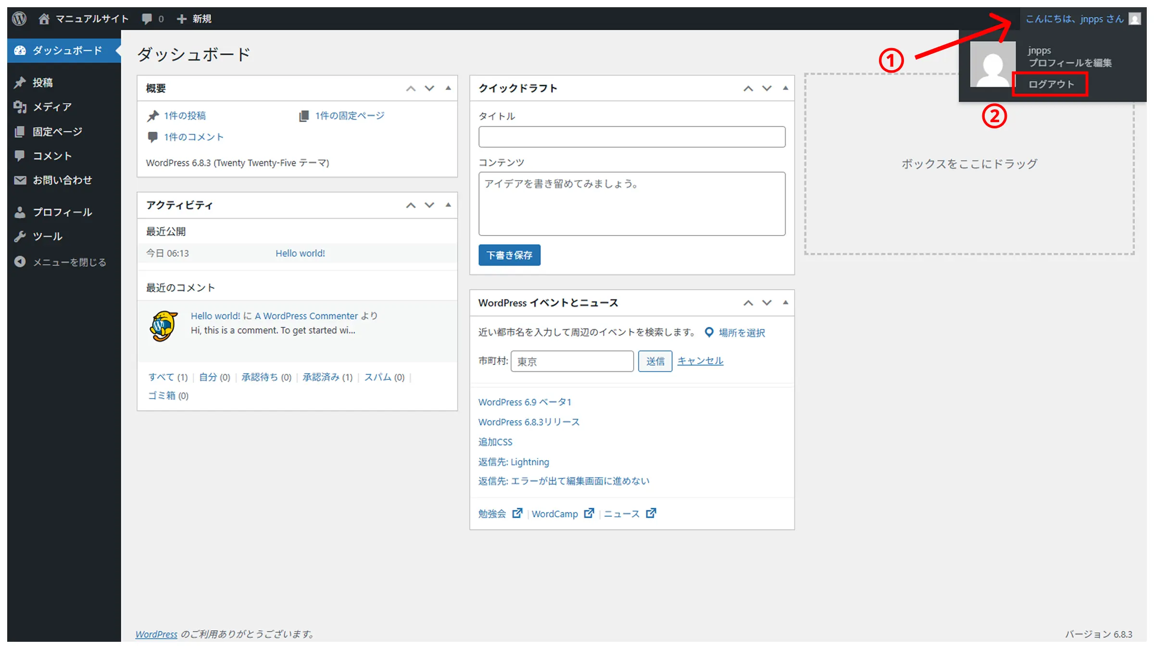Open ツール wrench menu item
Image resolution: width=1154 pixels, height=649 pixels.
(47, 236)
